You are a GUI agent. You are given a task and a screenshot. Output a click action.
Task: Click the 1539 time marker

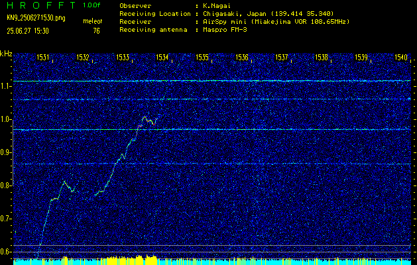tap(361, 57)
